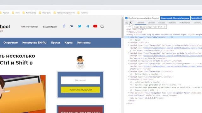
Task: Click the graduate mascot image
Action: tap(80, 62)
